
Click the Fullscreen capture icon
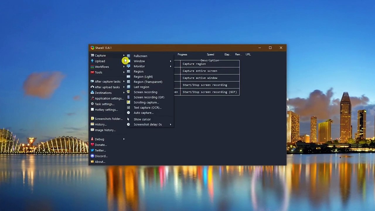128,56
